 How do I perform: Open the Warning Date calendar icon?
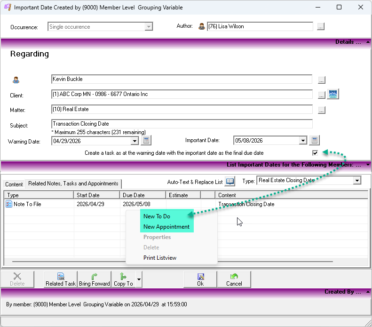coord(146,141)
